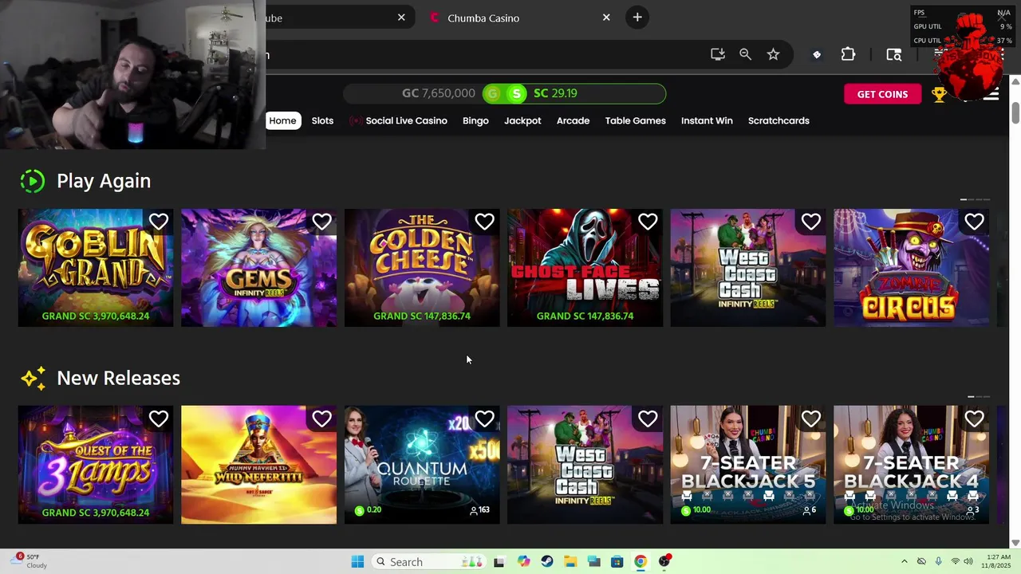This screenshot has width=1021, height=574.
Task: Open OBS Studio taskbar icon
Action: (x=664, y=562)
